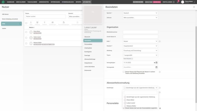Choose Melanie Müller from the Genehmiger list

point(131,106)
